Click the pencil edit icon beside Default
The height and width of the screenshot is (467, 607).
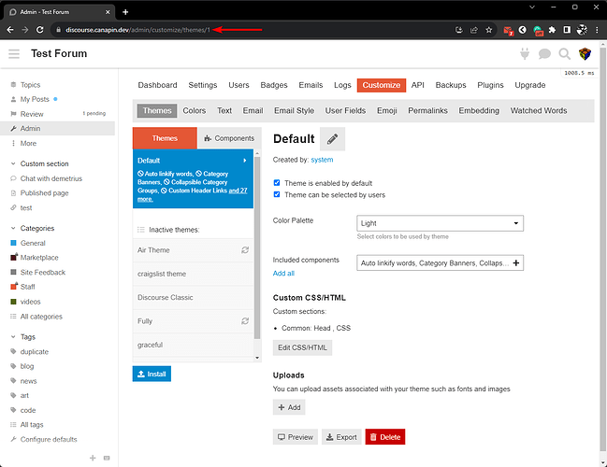[332, 139]
